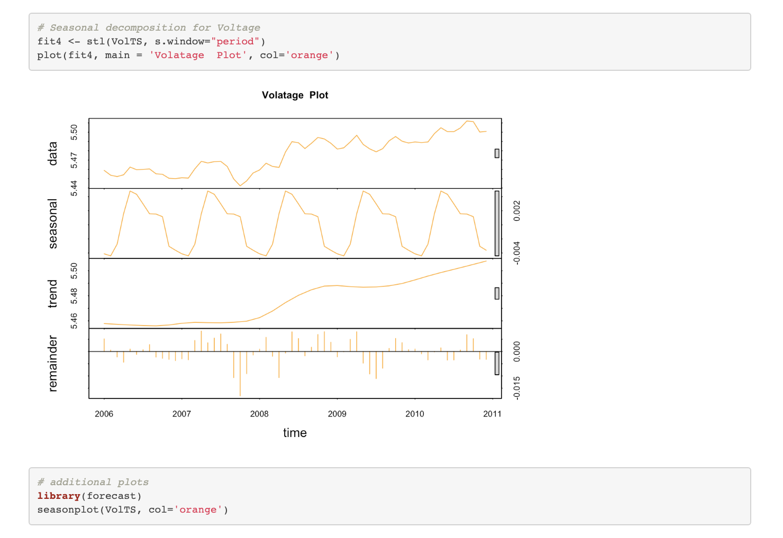Image resolution: width=783 pixels, height=538 pixels.
Task: Click the 'seasonplot(VolTS' code line
Action: 133,509
